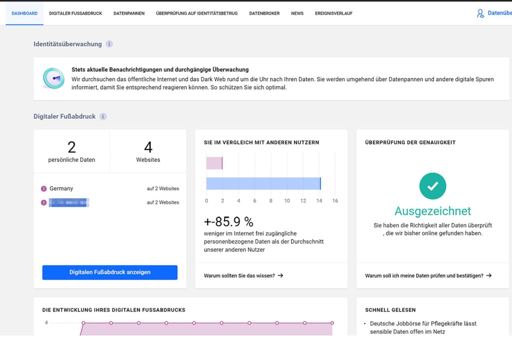
Task: Click the Germany entry row
Action: 110,189
